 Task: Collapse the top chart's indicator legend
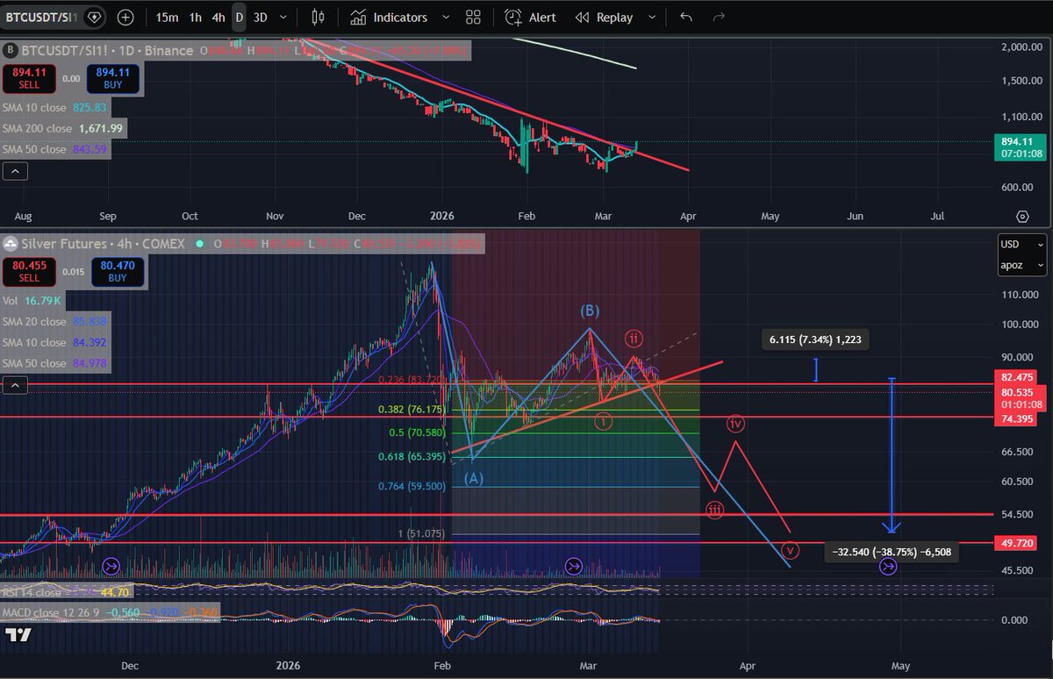coord(14,170)
